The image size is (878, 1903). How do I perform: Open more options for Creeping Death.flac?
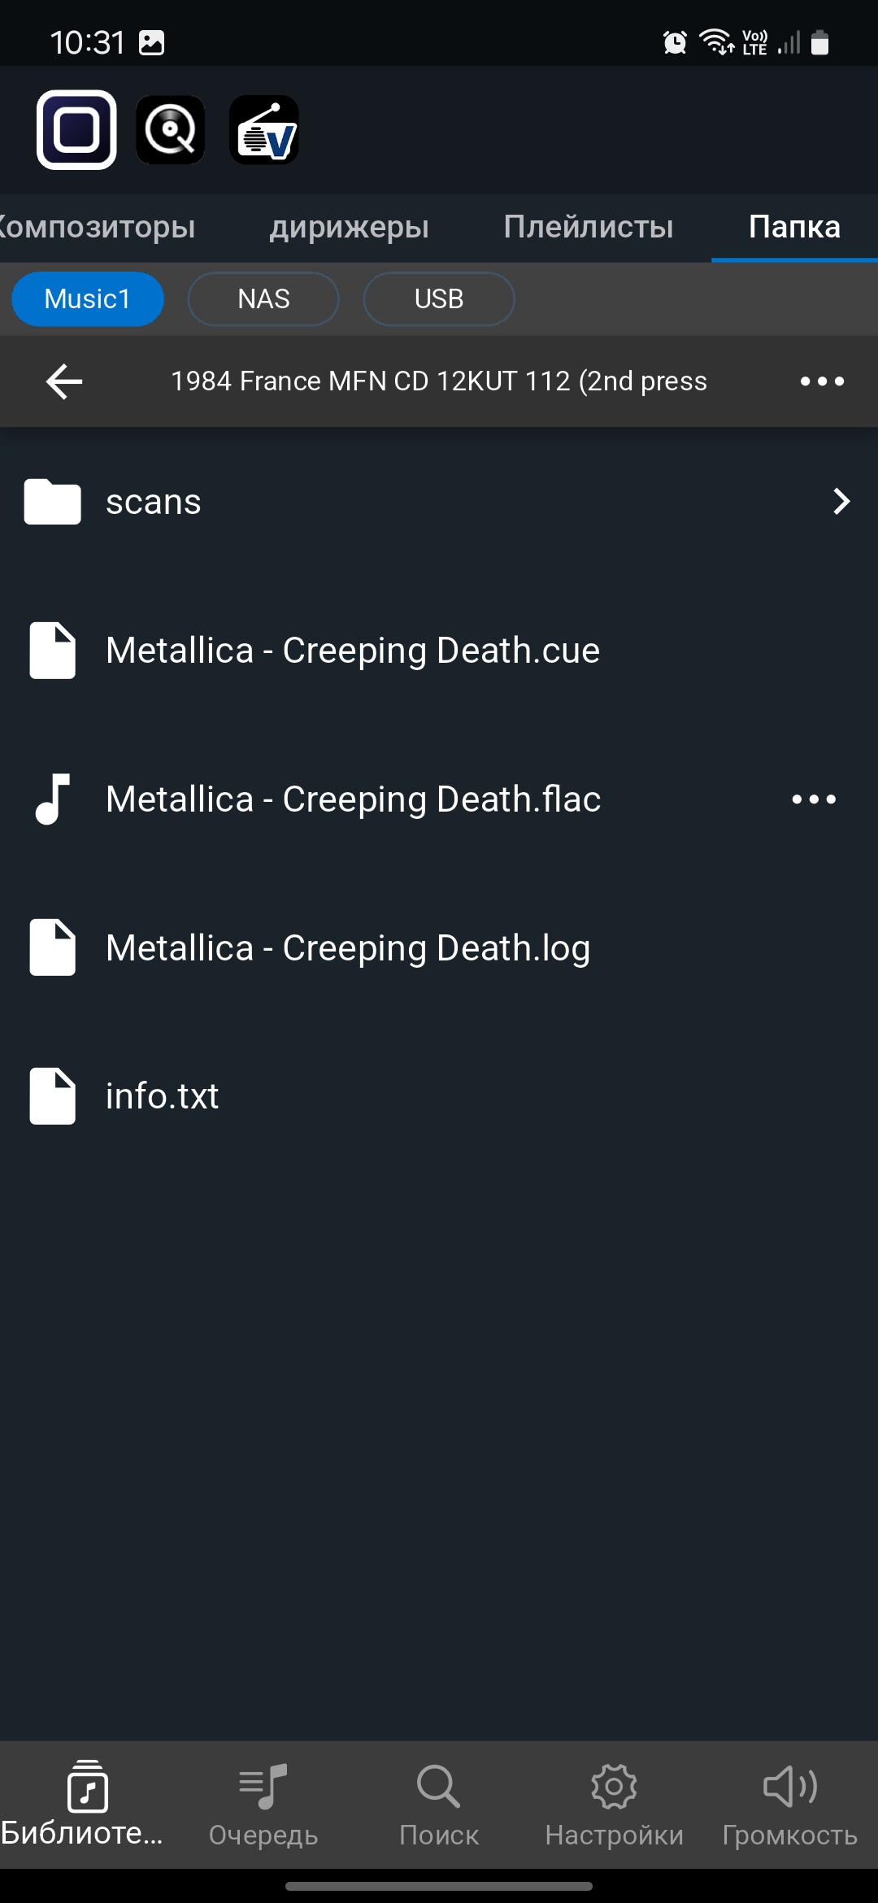coord(814,799)
